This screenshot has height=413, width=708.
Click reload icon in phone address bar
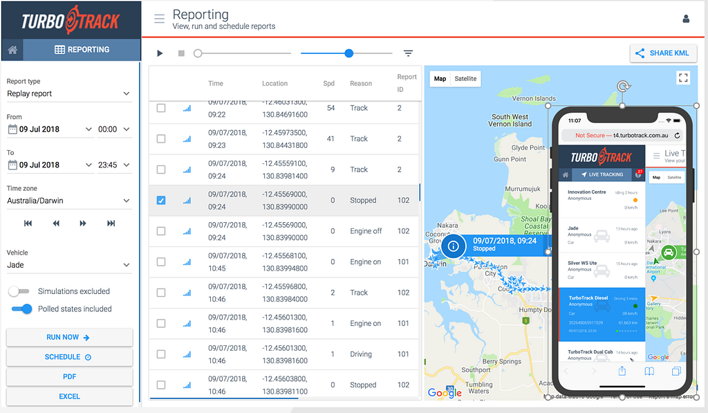coord(678,136)
